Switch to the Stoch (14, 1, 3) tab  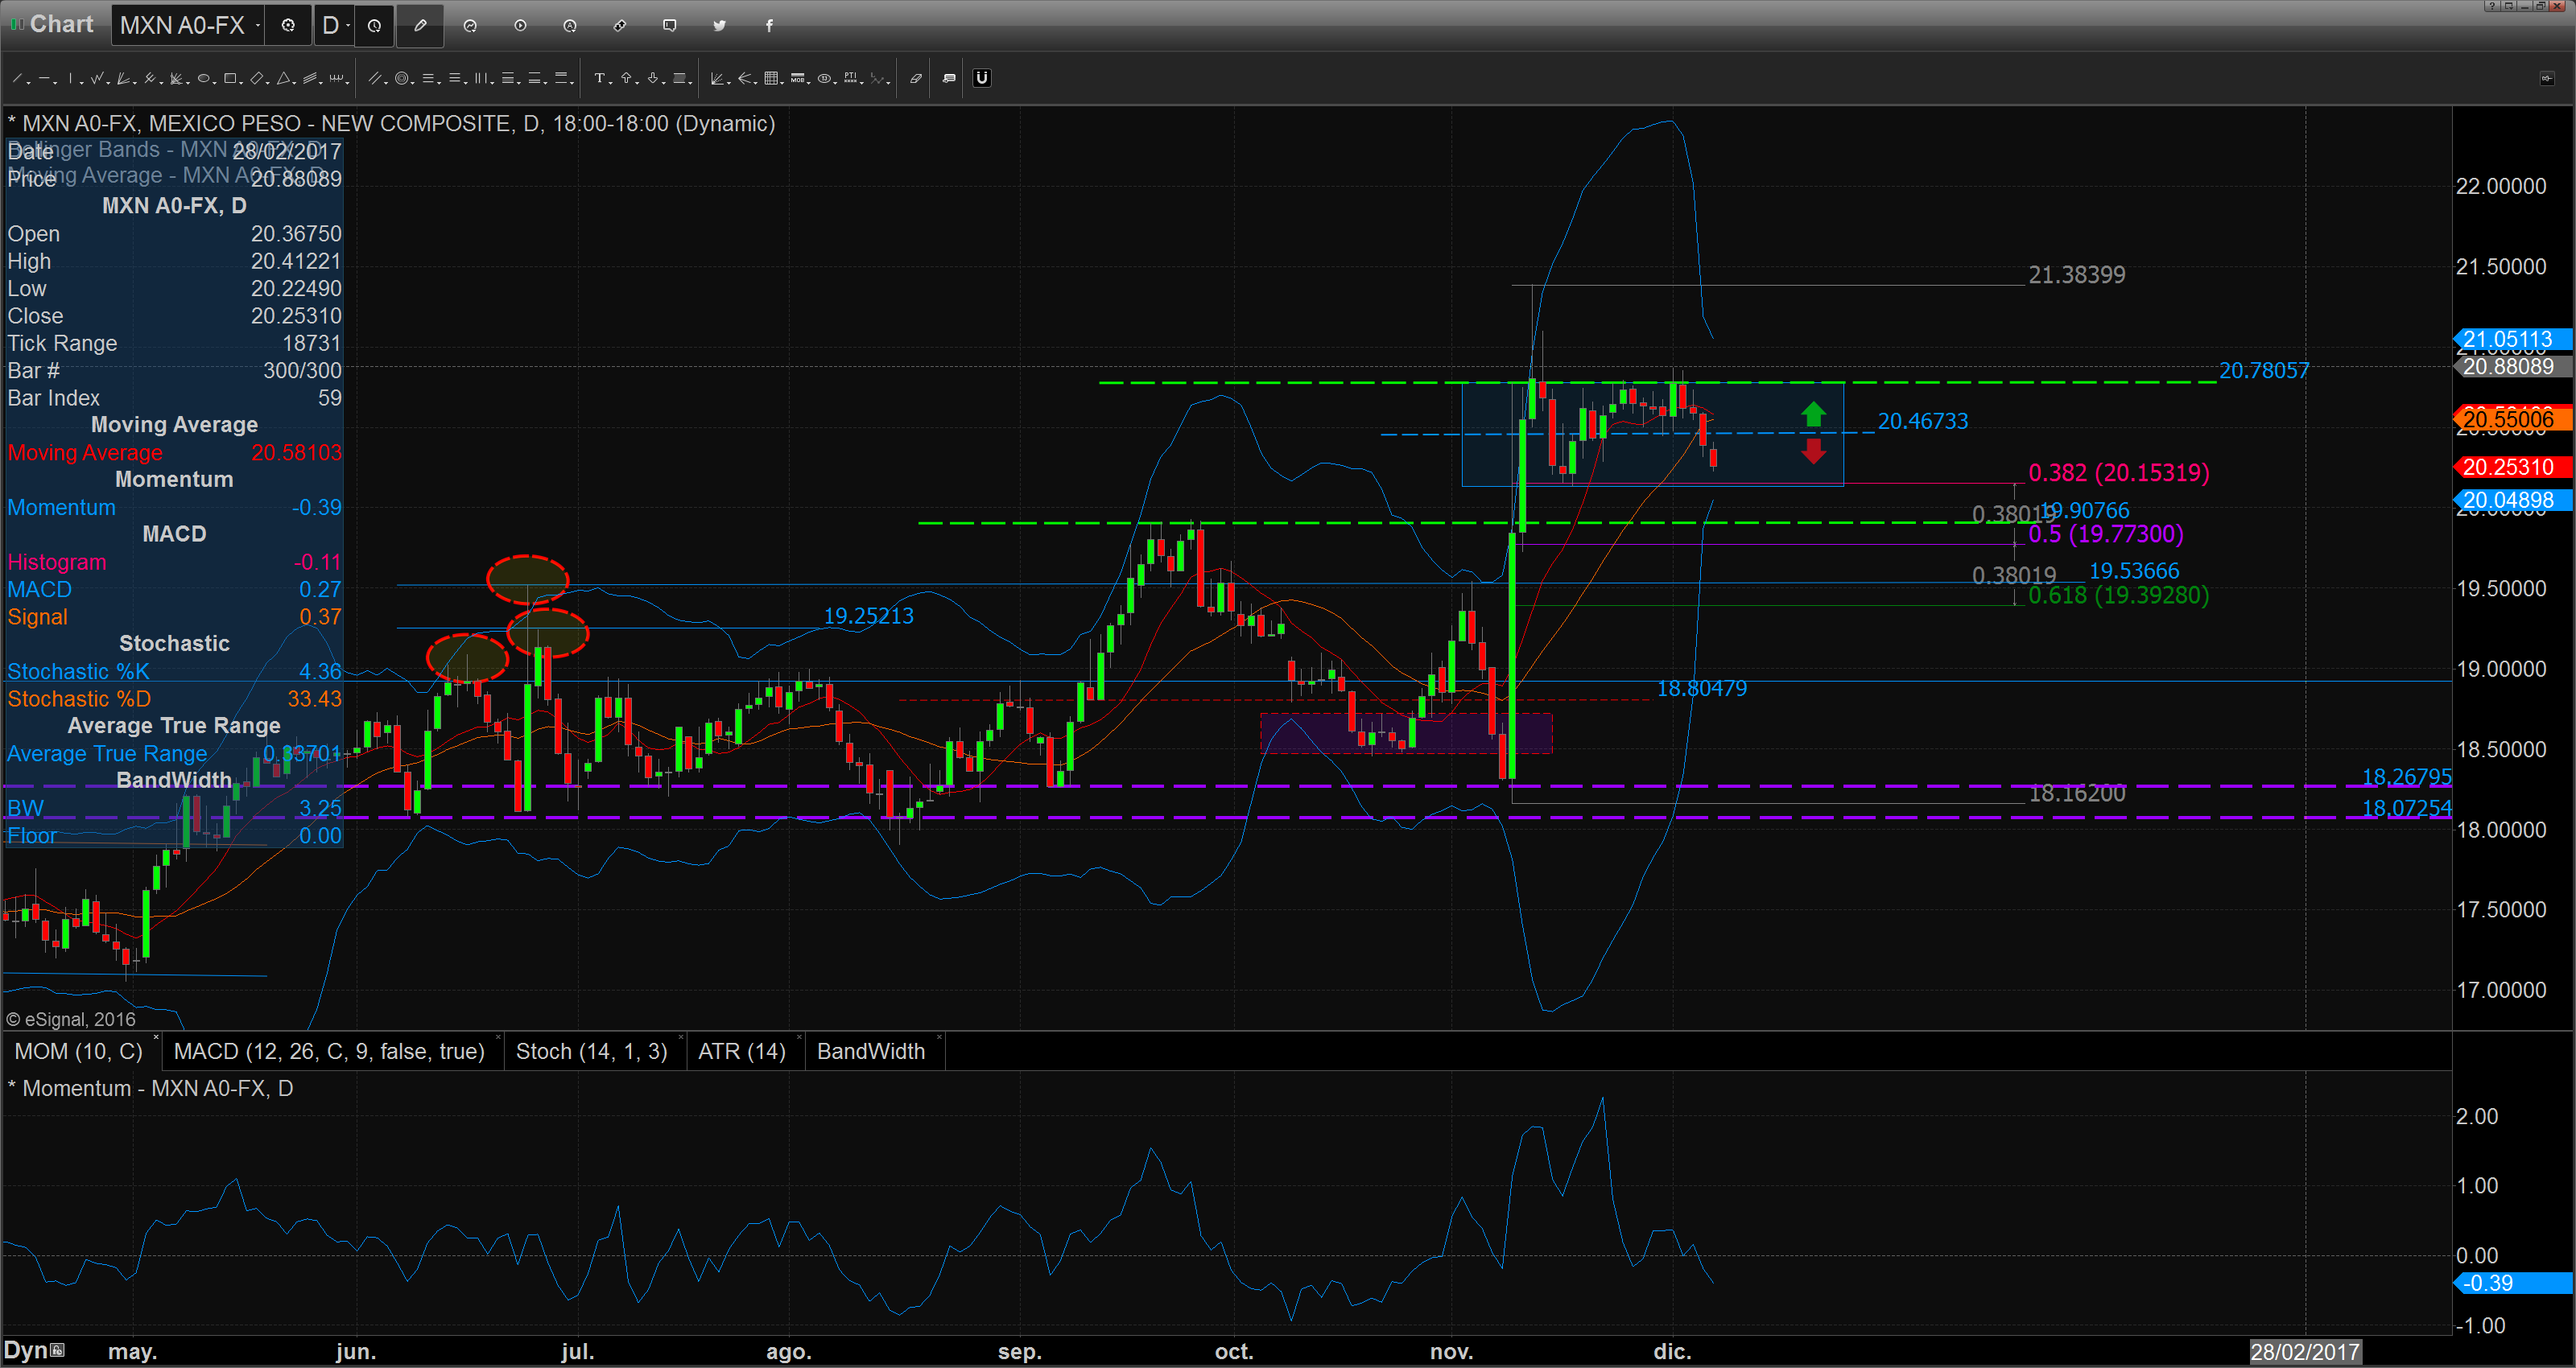591,1051
